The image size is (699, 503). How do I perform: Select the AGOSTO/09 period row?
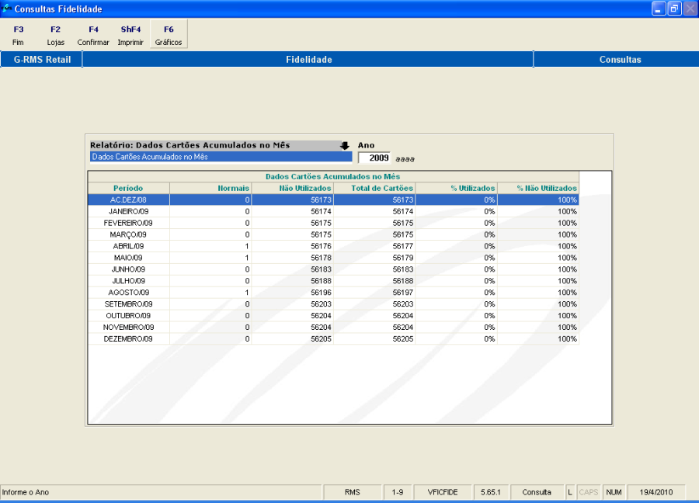(128, 293)
